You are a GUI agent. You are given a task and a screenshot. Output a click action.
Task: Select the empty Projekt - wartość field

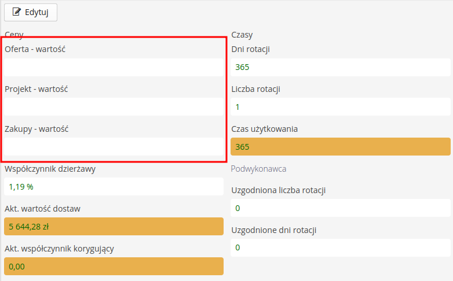pyautogui.click(x=114, y=107)
